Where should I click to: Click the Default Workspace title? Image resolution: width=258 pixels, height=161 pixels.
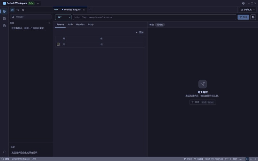17,3
